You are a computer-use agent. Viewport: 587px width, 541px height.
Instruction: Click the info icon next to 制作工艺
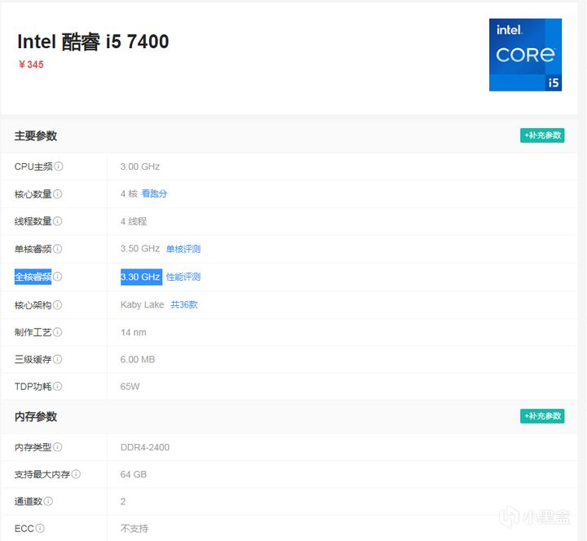coord(57,332)
